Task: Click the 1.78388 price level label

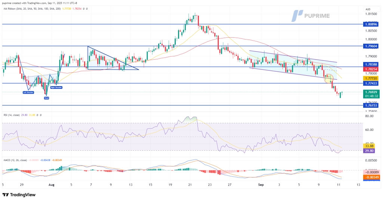Action: (371, 65)
